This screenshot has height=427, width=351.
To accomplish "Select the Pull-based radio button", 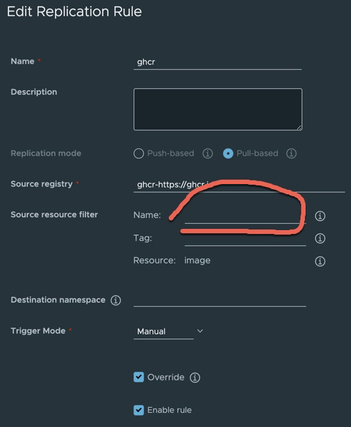I will [x=228, y=153].
